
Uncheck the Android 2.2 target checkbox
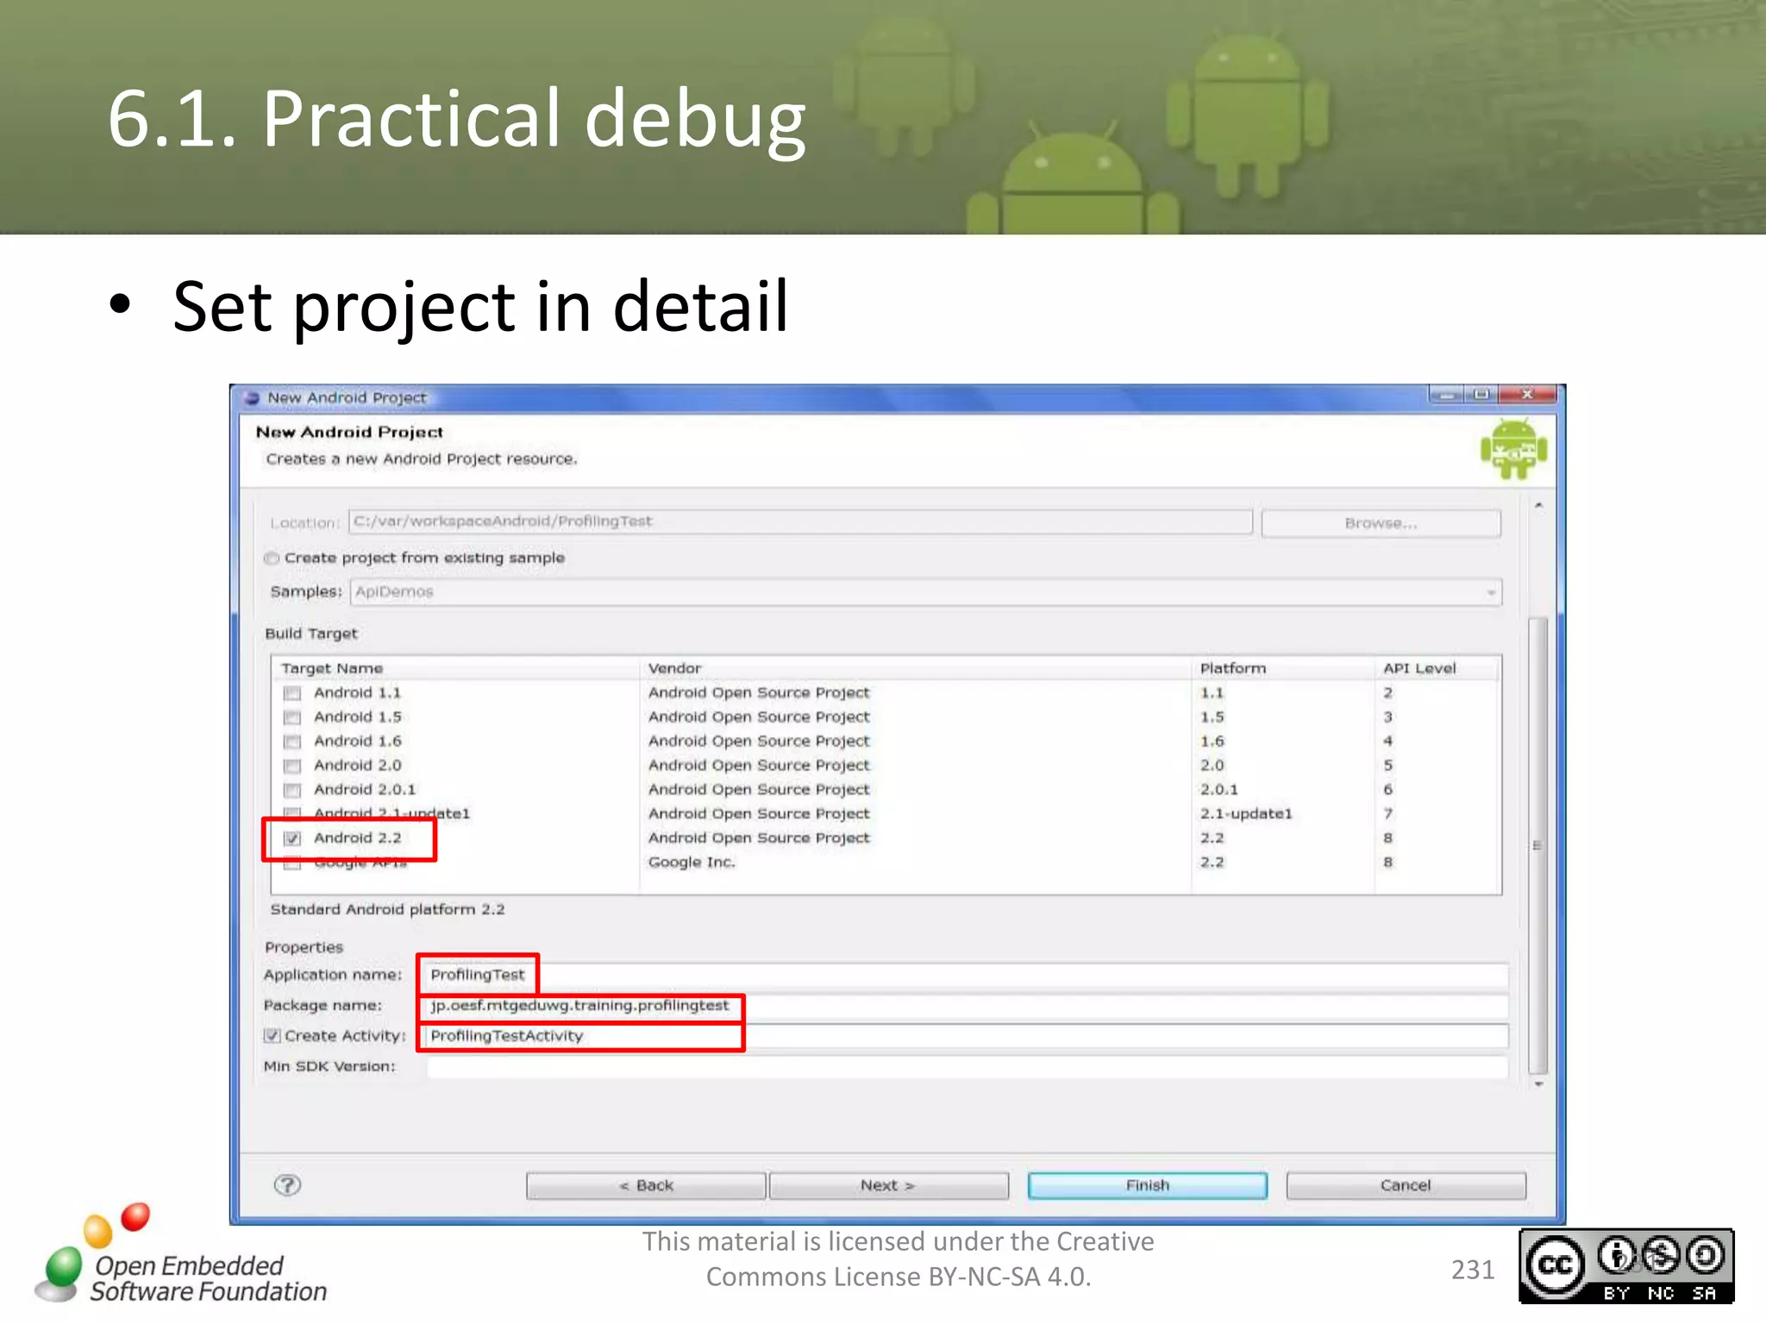pyautogui.click(x=292, y=838)
